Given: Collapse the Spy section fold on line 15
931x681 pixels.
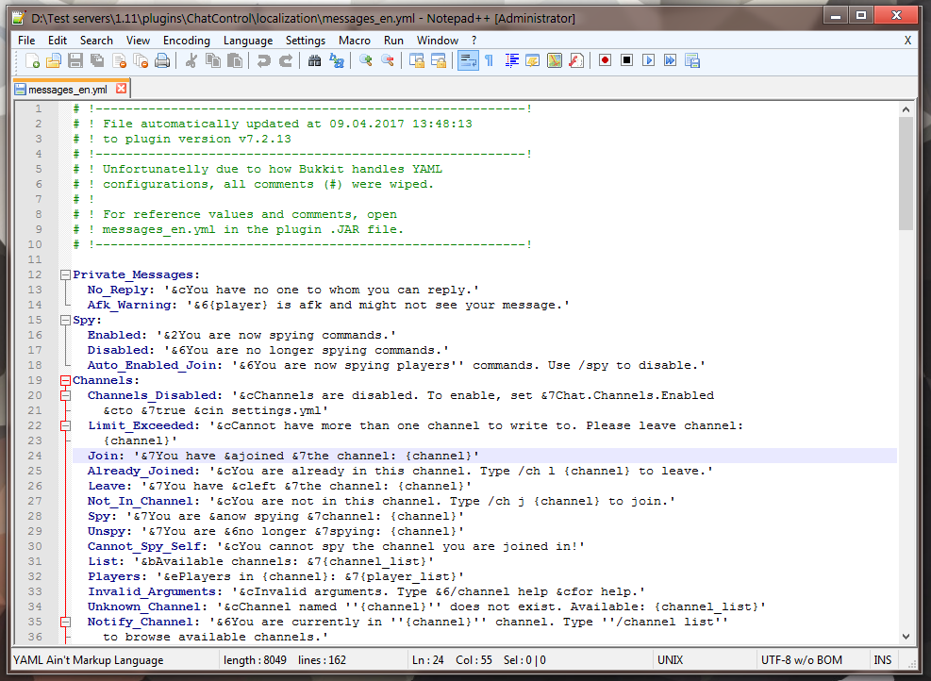Looking at the screenshot, I should [65, 320].
